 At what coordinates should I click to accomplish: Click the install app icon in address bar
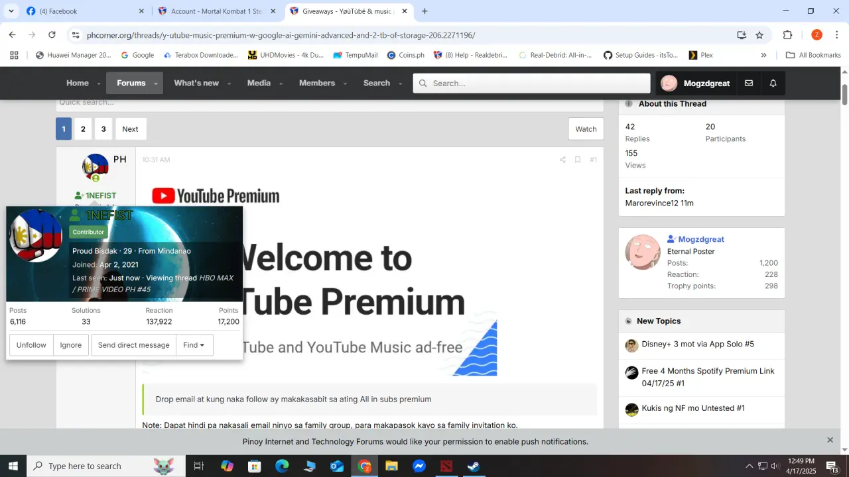coord(742,35)
